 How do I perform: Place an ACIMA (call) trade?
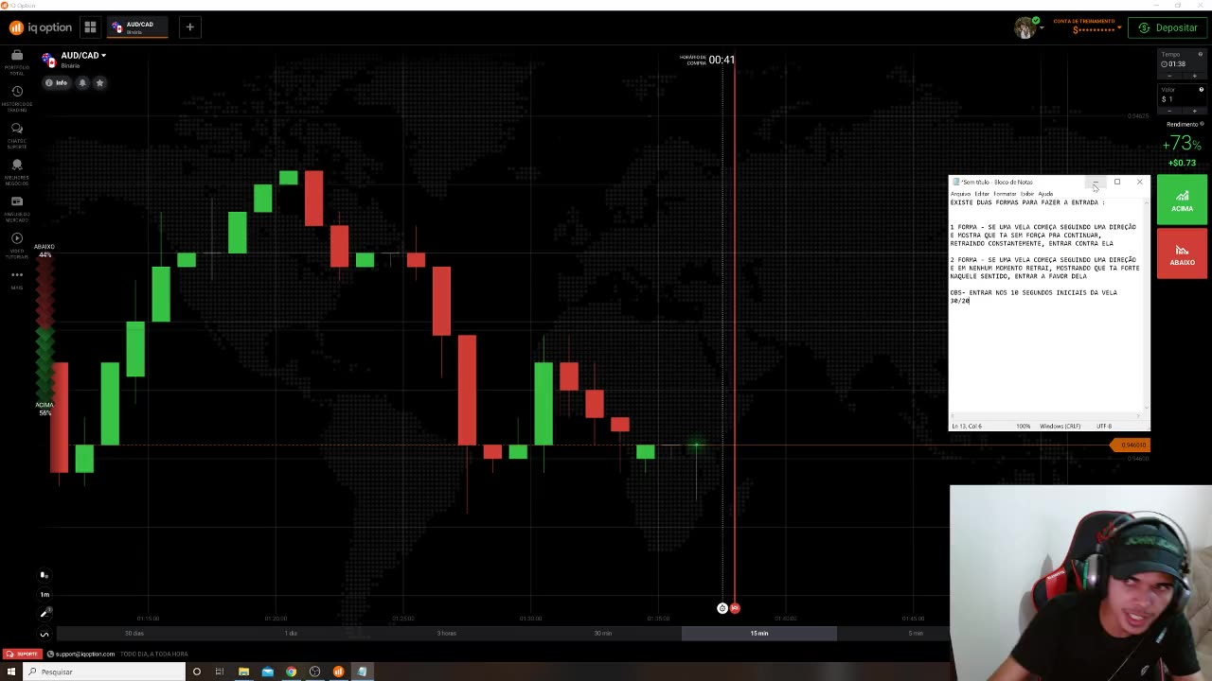tap(1182, 200)
